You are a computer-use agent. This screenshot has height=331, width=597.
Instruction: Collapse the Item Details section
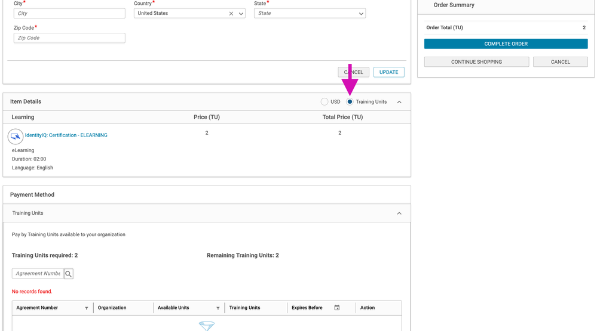[x=399, y=102]
